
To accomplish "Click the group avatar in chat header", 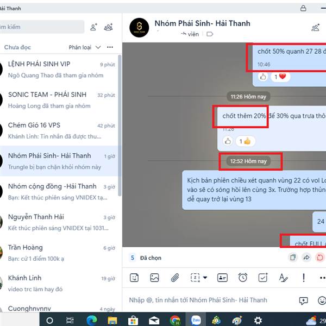I will click(139, 28).
